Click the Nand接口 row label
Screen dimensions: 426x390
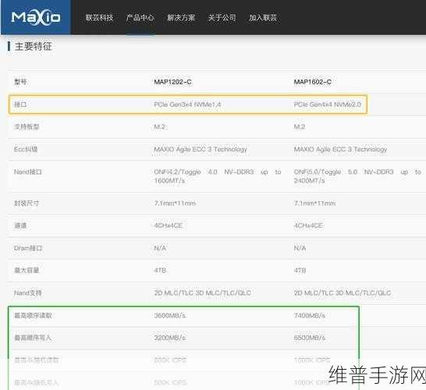pos(28,172)
